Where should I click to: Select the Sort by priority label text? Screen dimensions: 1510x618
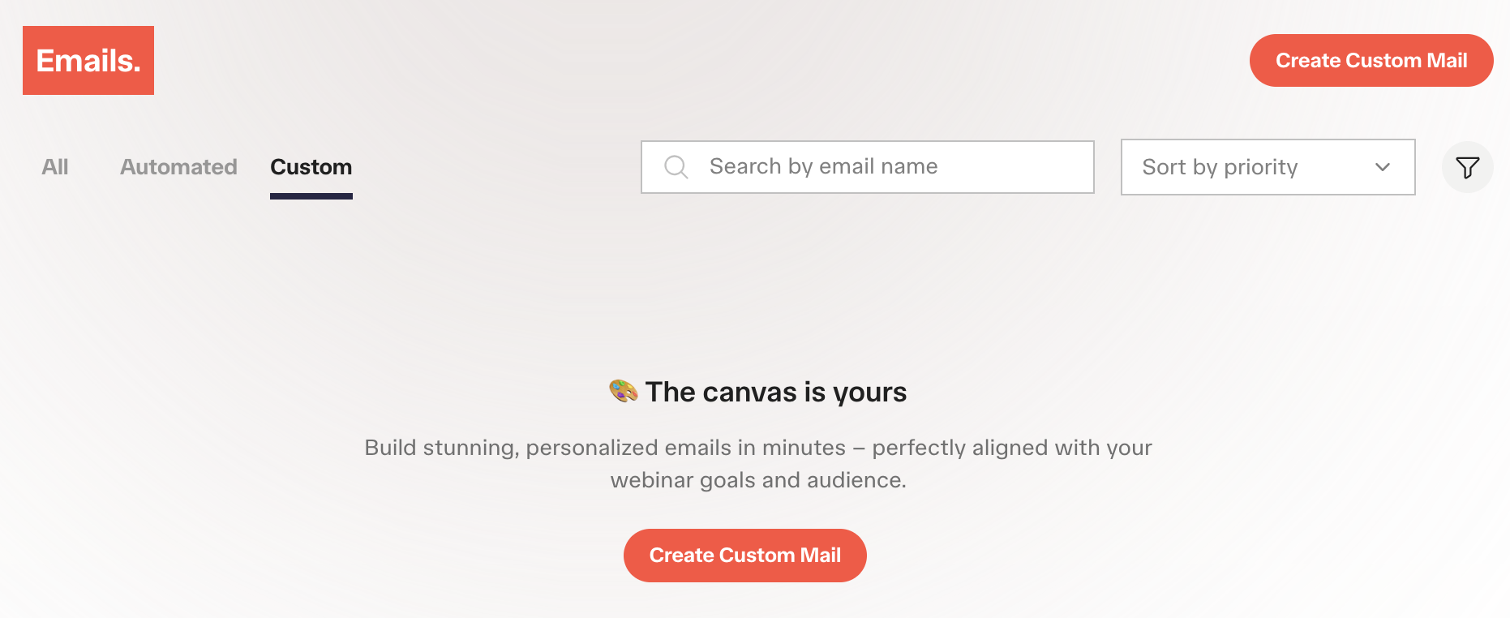pos(1220,167)
